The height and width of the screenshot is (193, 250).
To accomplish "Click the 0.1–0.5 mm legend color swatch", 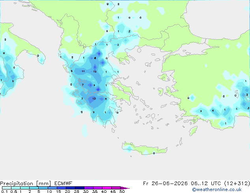I will point(7,188).
